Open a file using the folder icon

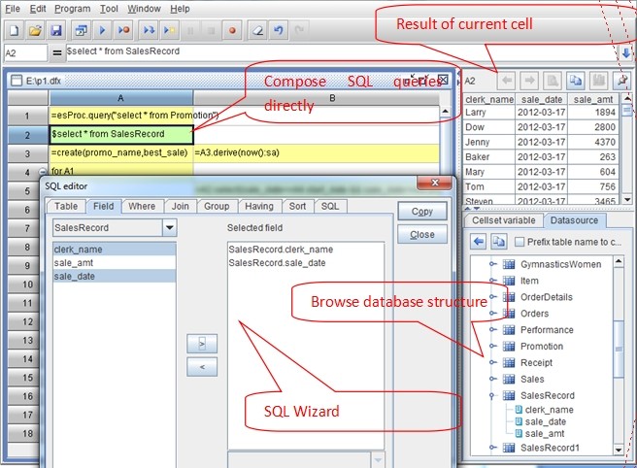coord(35,30)
